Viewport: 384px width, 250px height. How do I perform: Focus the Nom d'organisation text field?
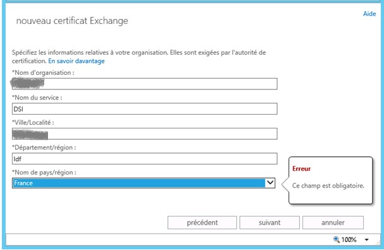tap(145, 84)
